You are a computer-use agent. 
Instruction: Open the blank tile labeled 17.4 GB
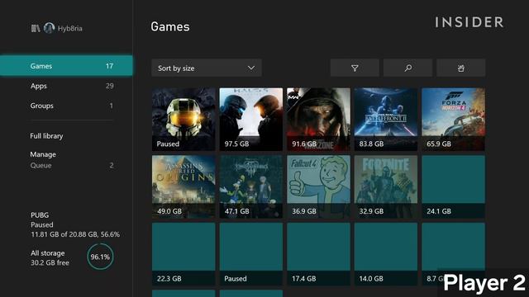(x=318, y=254)
